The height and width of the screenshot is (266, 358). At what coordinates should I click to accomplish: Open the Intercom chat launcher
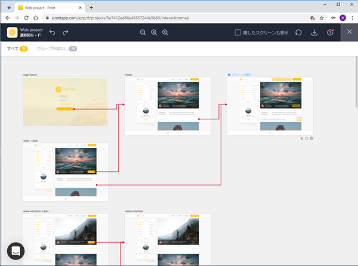pyautogui.click(x=16, y=250)
